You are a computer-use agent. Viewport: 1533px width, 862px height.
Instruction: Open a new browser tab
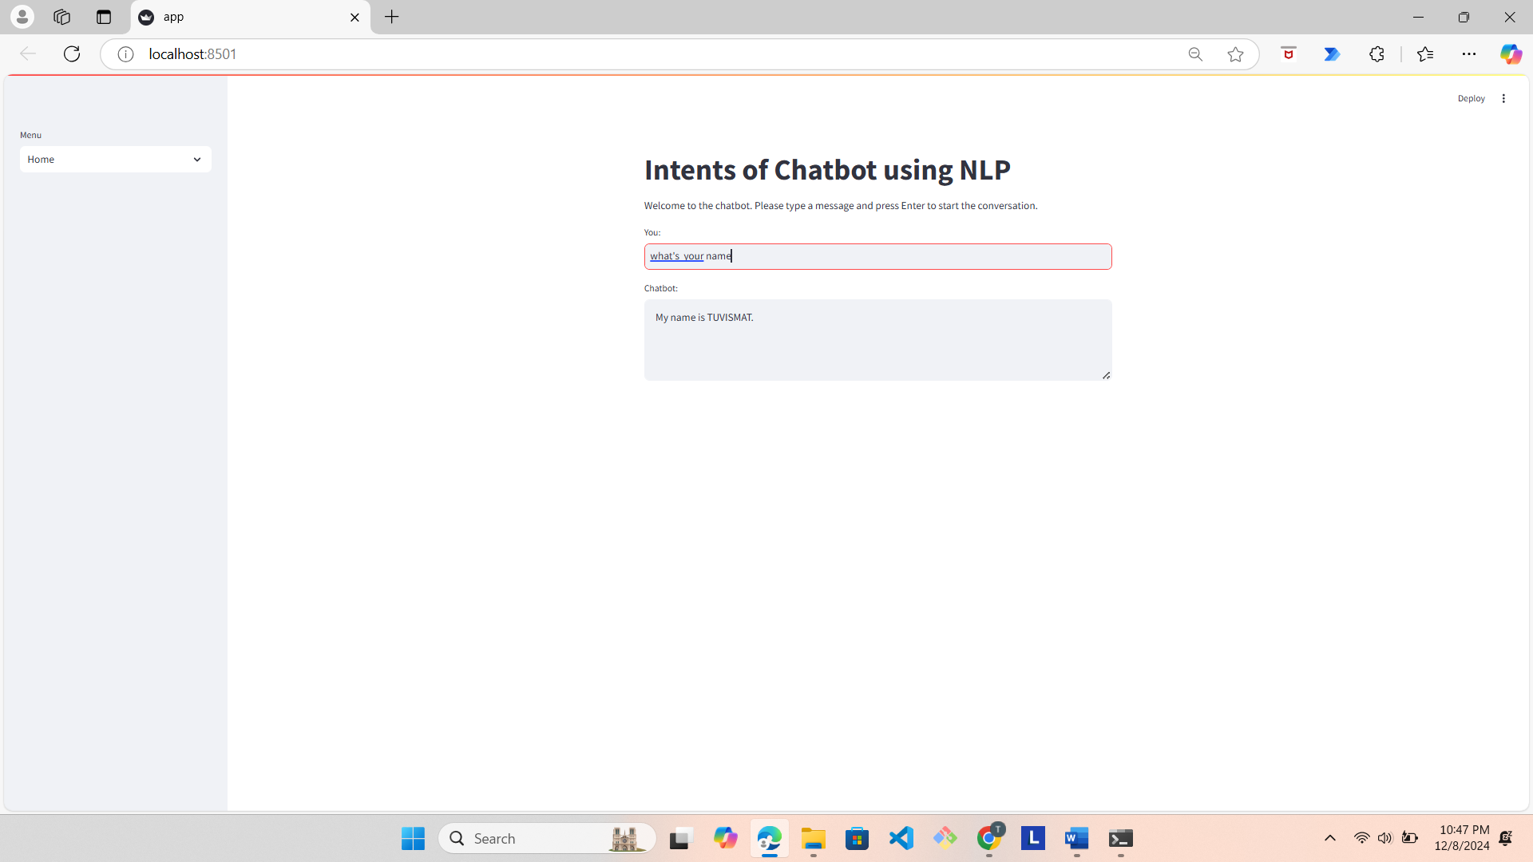click(391, 17)
